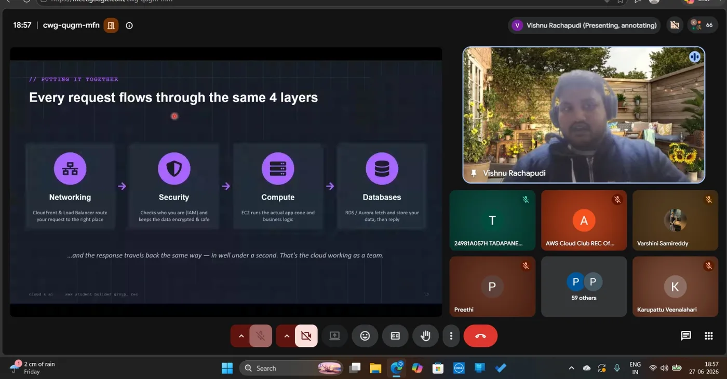Turn on closed captions
The height and width of the screenshot is (379, 727).
click(x=395, y=336)
